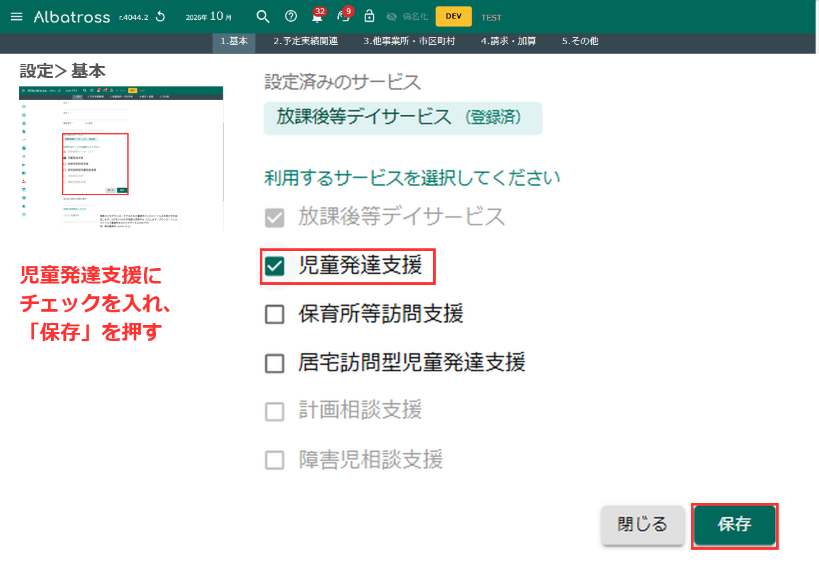Switch to the 4.請求・加算 tab
Image resolution: width=819 pixels, height=576 pixels.
(509, 41)
